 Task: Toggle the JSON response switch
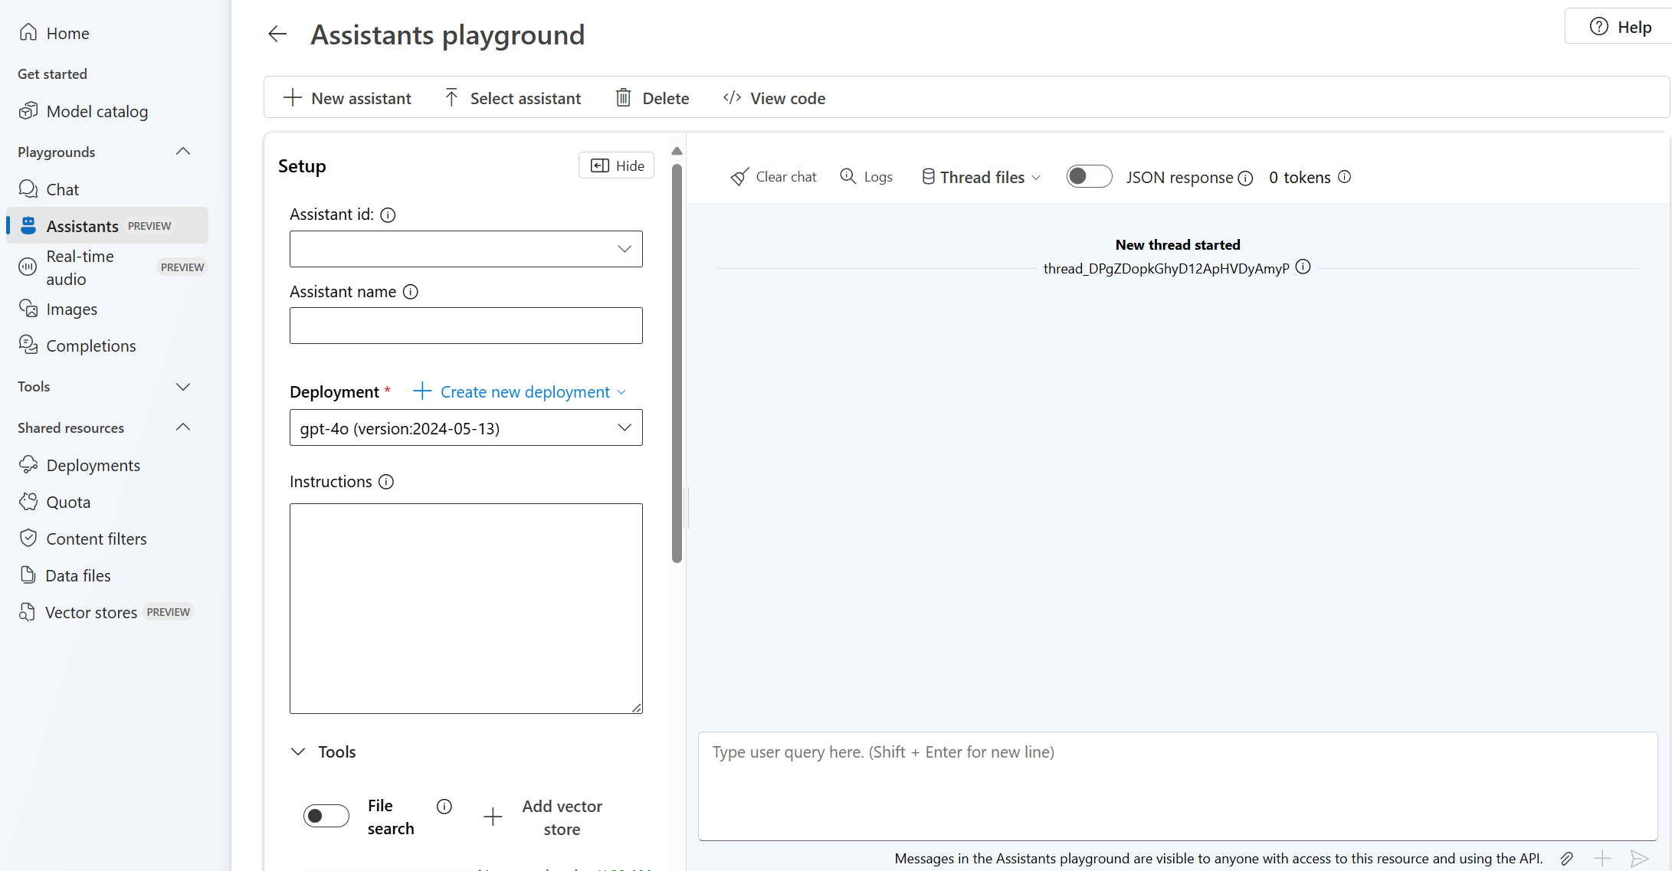tap(1089, 177)
